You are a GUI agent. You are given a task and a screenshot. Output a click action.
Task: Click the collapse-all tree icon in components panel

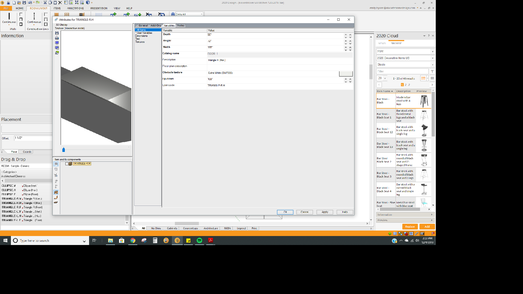coord(56,169)
